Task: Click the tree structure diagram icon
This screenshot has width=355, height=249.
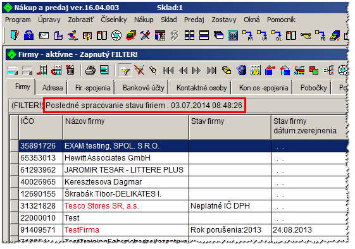Action: tap(328, 70)
